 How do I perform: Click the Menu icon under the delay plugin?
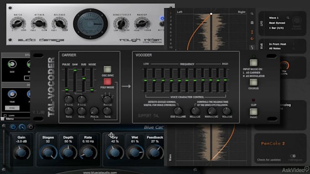(2, 119)
